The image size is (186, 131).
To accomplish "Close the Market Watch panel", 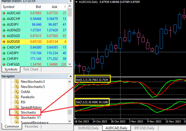I will point(71,1).
